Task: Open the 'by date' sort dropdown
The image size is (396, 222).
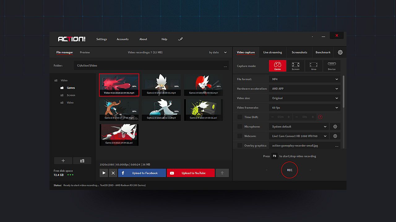Action: pyautogui.click(x=218, y=52)
